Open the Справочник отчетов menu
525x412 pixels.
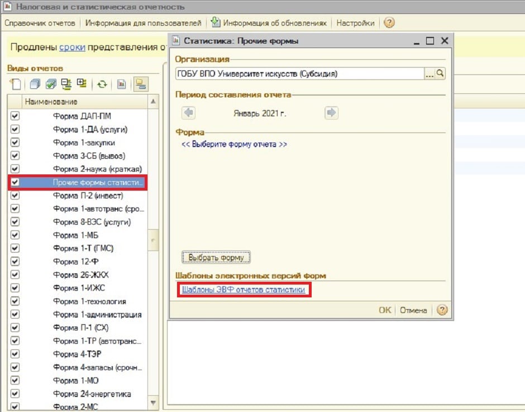[39, 23]
